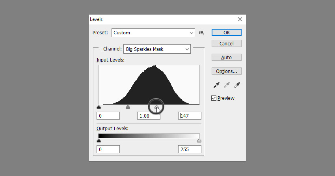Click the Input Levels label
The width and height of the screenshot is (335, 176).
click(110, 60)
